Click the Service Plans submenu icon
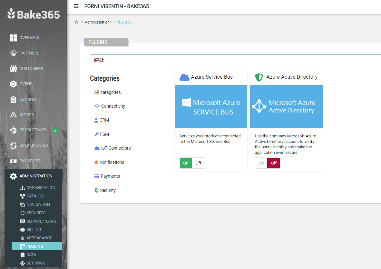The image size is (381, 269). [x=23, y=221]
